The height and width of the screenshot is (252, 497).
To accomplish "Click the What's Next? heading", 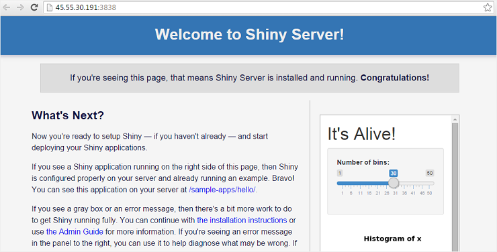I will click(x=68, y=115).
